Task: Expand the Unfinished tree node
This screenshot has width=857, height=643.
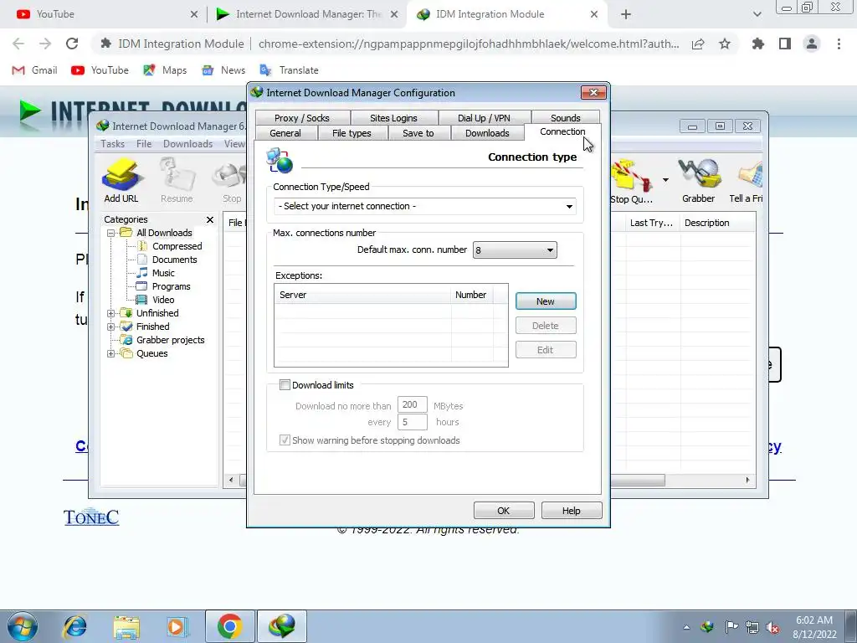Action: coord(111,313)
